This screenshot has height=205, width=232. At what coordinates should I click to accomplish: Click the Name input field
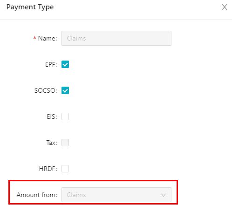(116, 38)
